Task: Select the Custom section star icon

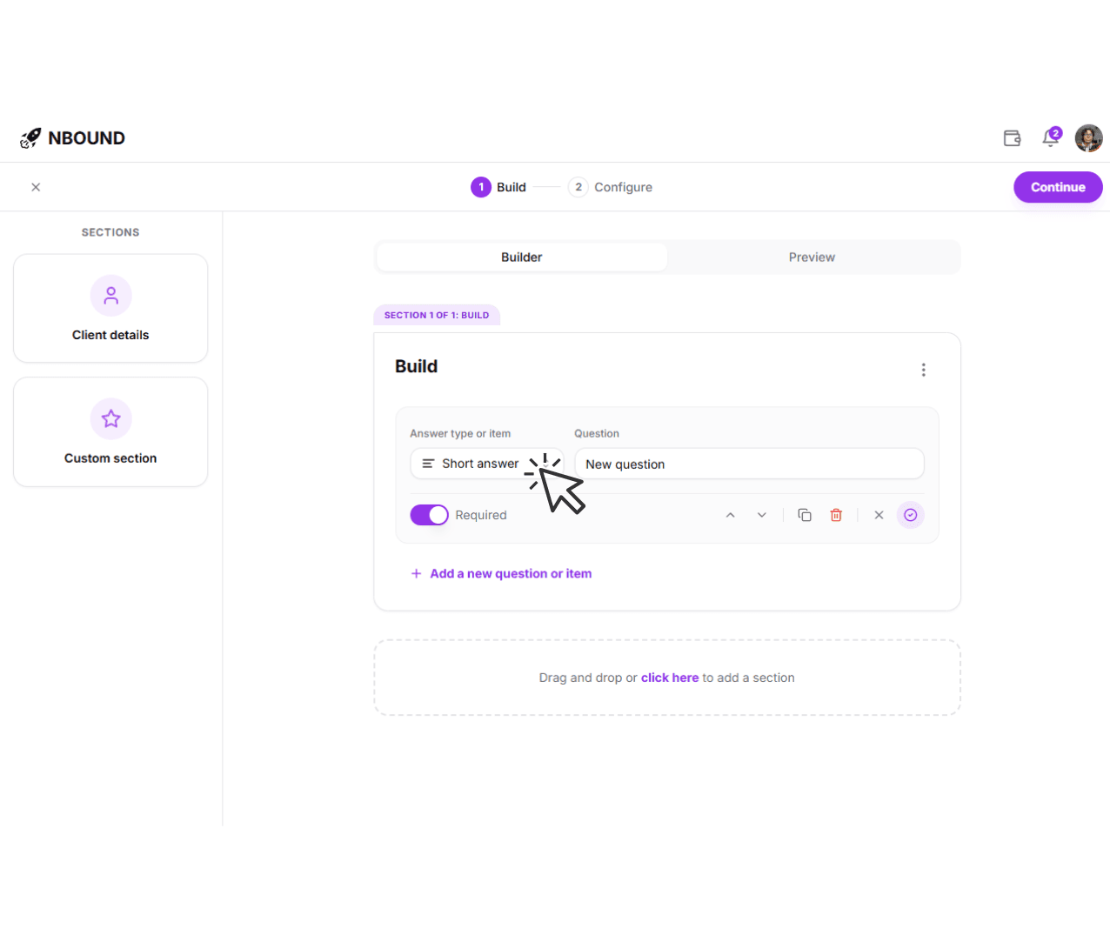Action: tap(110, 418)
